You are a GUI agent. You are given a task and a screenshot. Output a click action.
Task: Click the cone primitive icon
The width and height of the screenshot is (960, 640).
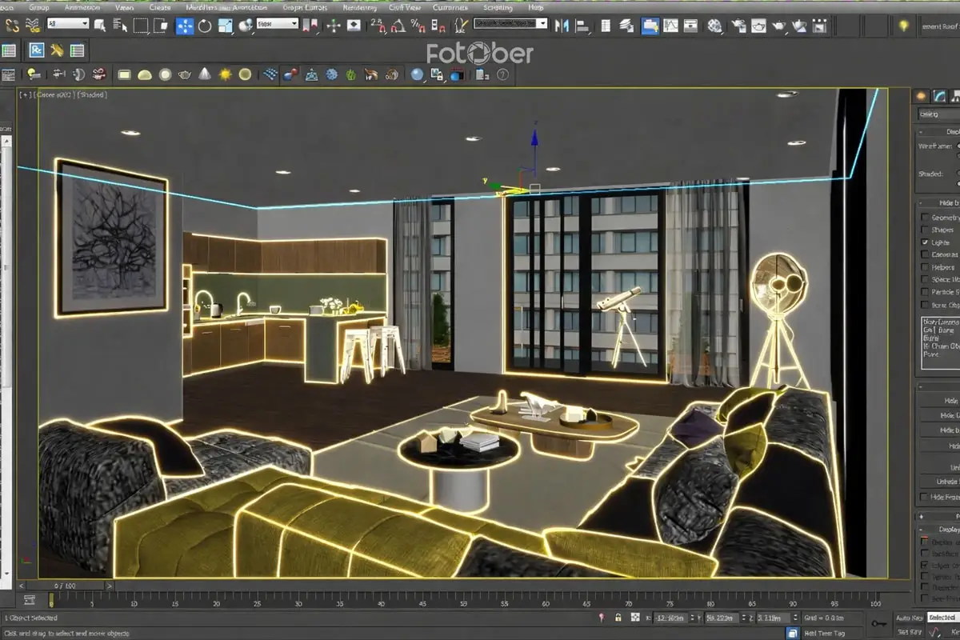(205, 74)
